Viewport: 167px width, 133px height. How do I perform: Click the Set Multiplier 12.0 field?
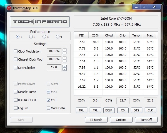(x=54, y=67)
